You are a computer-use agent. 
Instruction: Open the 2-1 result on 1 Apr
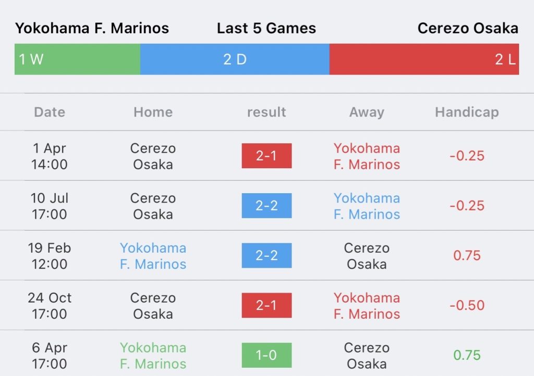click(266, 156)
